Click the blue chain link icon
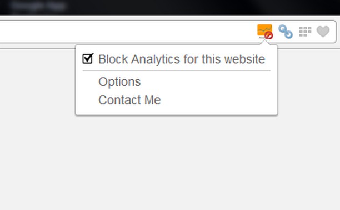340x210 pixels. click(x=286, y=32)
